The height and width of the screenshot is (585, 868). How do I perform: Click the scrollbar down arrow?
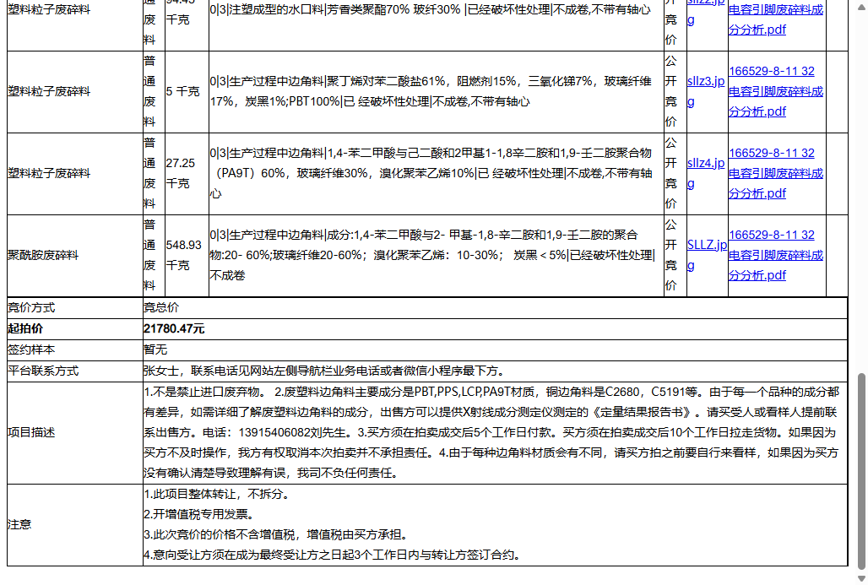tap(860, 578)
